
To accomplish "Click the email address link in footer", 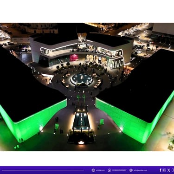I will click(x=141, y=170).
